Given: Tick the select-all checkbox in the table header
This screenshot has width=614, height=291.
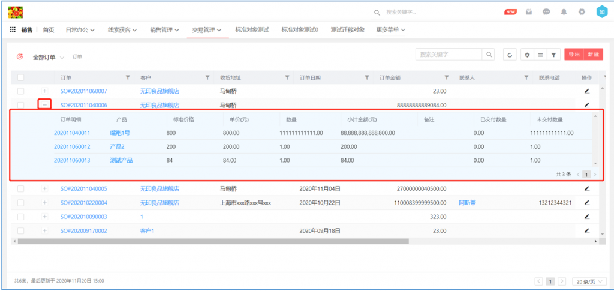Looking at the screenshot, I should point(21,77).
